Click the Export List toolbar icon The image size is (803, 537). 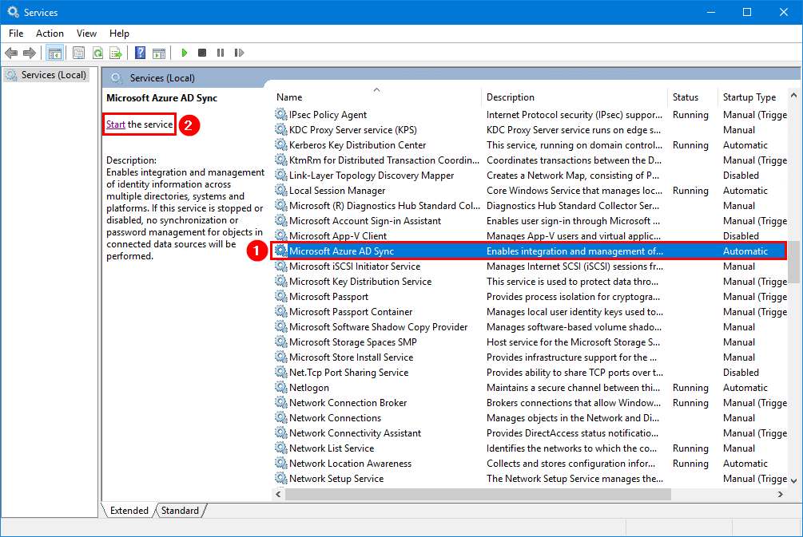116,53
